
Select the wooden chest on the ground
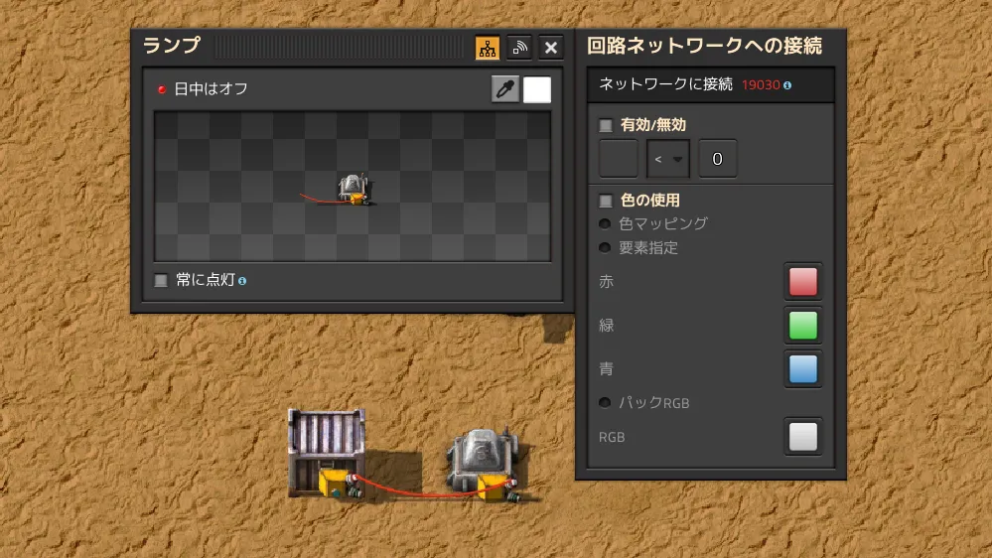tap(327, 453)
